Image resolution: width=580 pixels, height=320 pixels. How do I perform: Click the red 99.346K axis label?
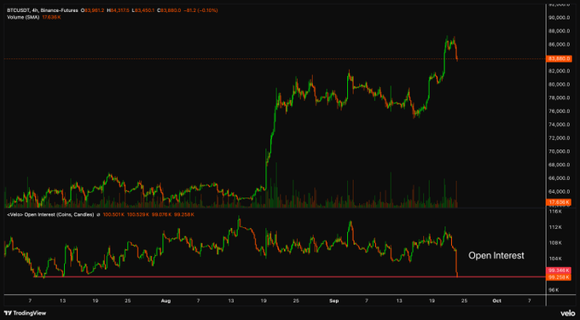tap(559, 271)
